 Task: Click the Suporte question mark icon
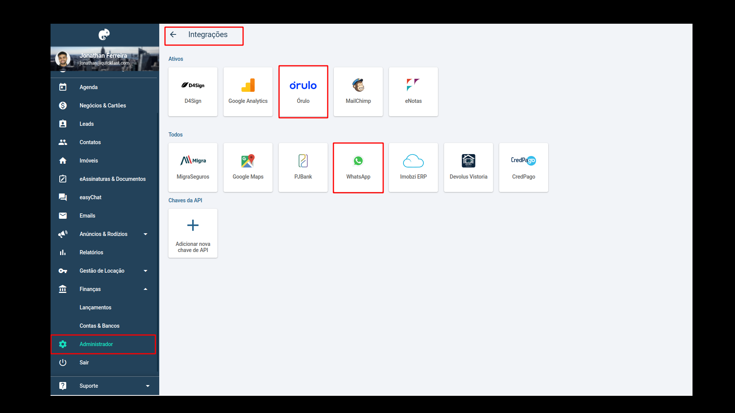(63, 386)
